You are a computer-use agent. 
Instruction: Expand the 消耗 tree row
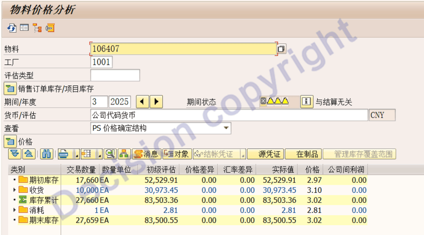pos(15,210)
